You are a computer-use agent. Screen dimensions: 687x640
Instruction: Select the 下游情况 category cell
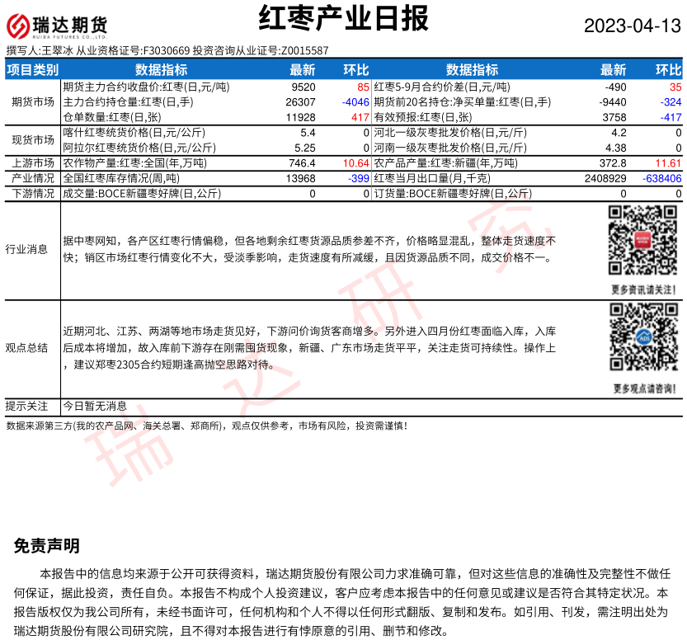pos(33,194)
